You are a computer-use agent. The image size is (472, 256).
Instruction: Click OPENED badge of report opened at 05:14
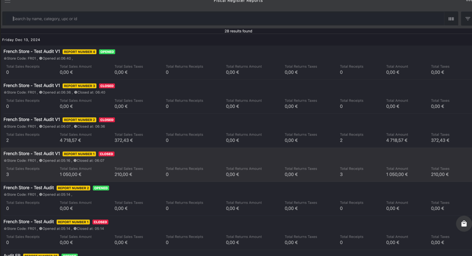pos(101,188)
